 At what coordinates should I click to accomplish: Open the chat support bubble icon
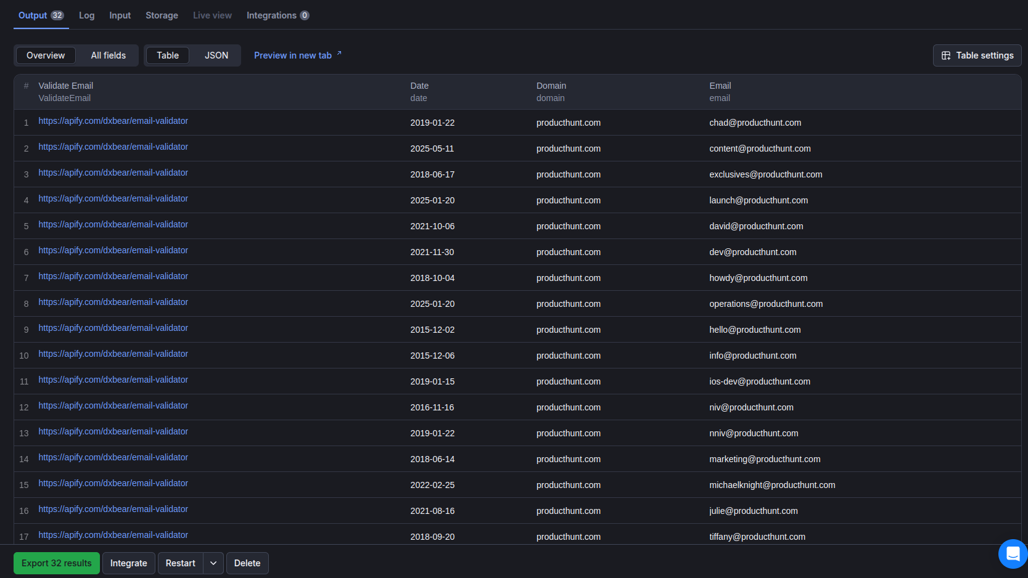coord(1013,554)
